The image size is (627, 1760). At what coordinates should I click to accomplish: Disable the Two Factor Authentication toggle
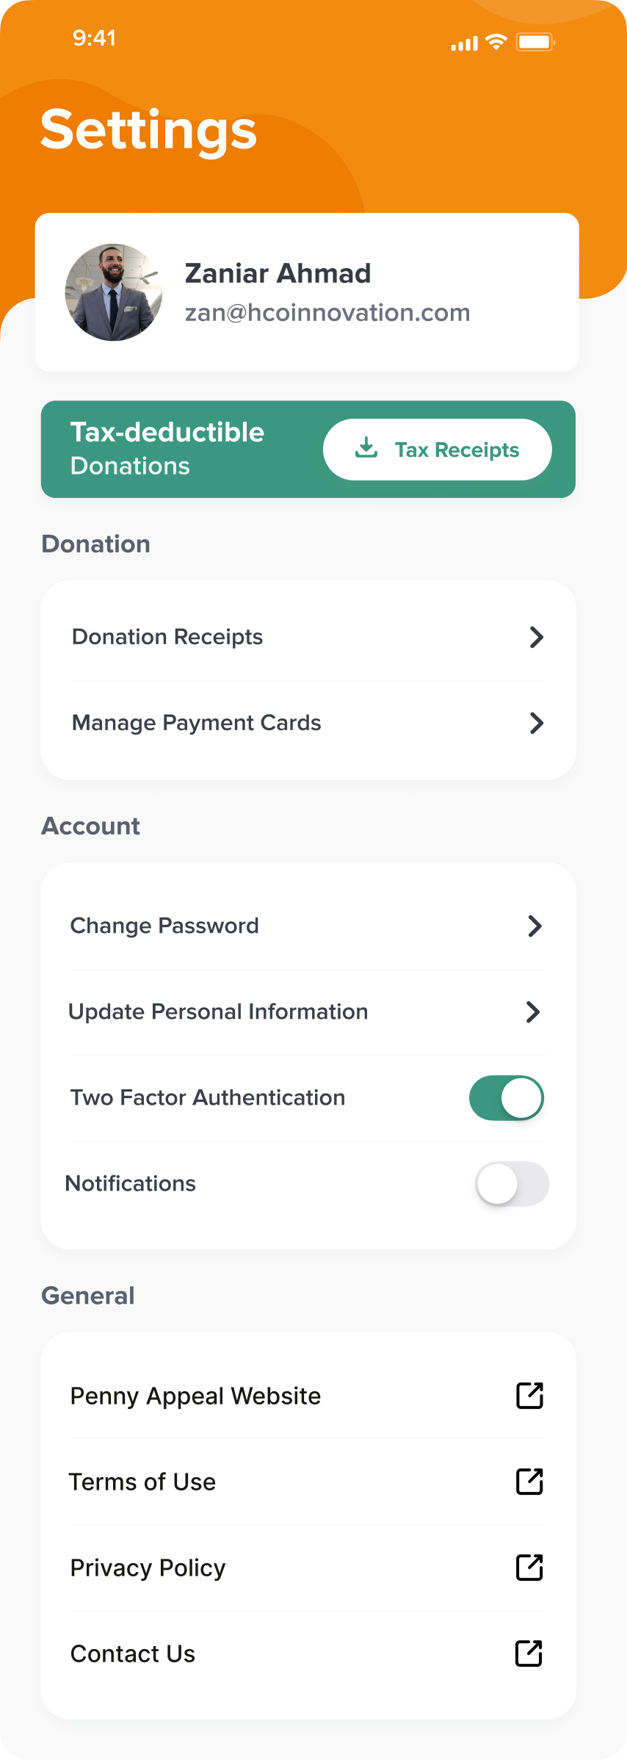507,1098
